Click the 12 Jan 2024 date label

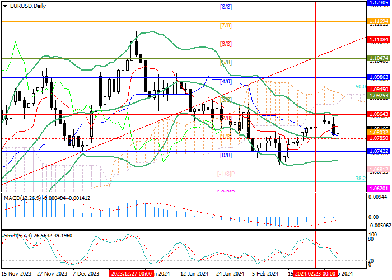194,273
